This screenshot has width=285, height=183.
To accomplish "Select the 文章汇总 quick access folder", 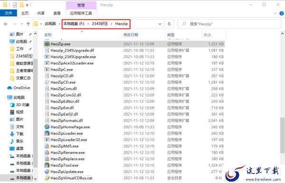I will (20, 78).
